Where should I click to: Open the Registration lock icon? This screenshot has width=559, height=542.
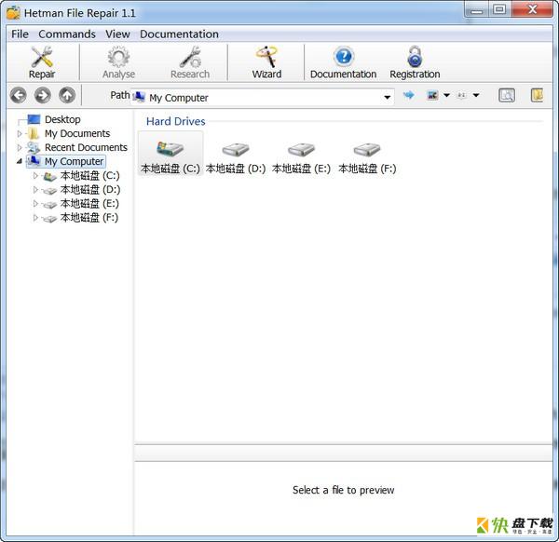click(415, 57)
